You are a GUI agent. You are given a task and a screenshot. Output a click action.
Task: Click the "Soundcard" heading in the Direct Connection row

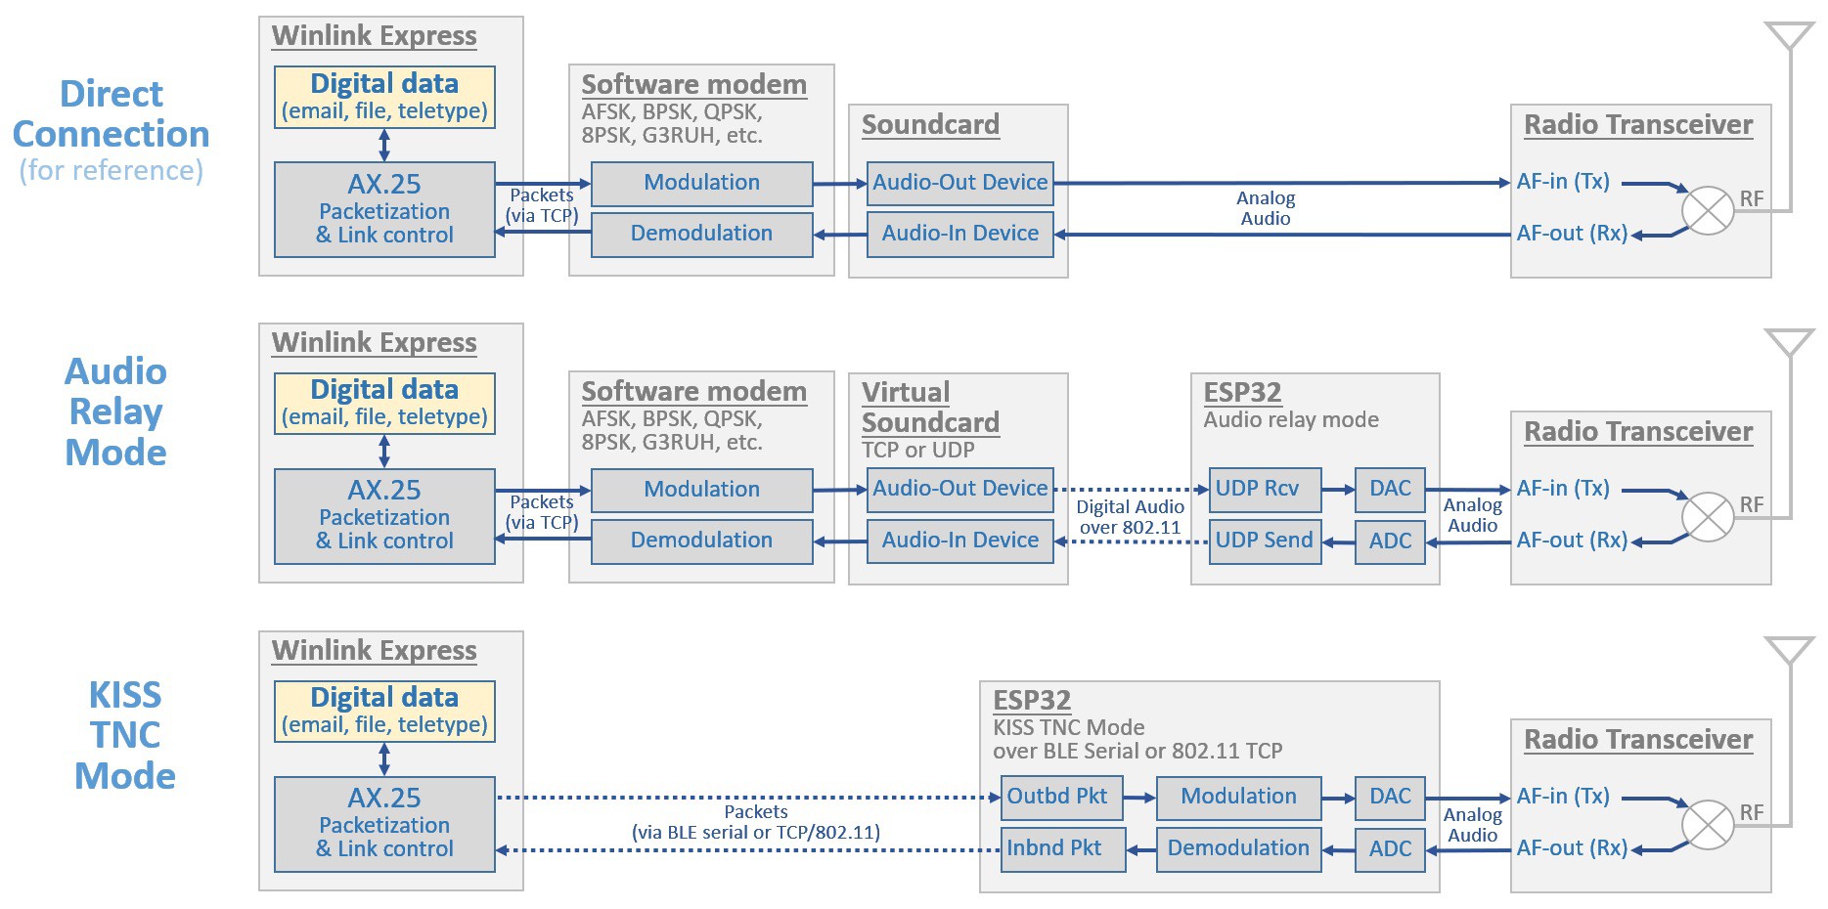[x=930, y=125]
